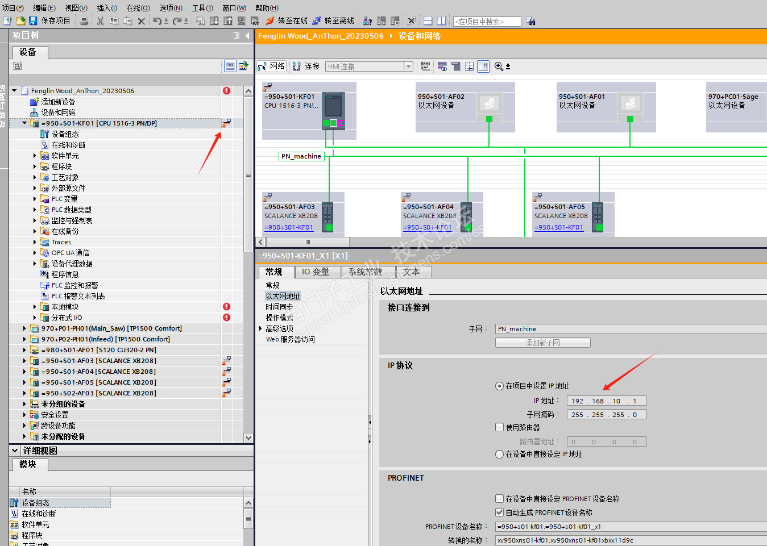Click 转至在线 go online button

click(x=287, y=21)
